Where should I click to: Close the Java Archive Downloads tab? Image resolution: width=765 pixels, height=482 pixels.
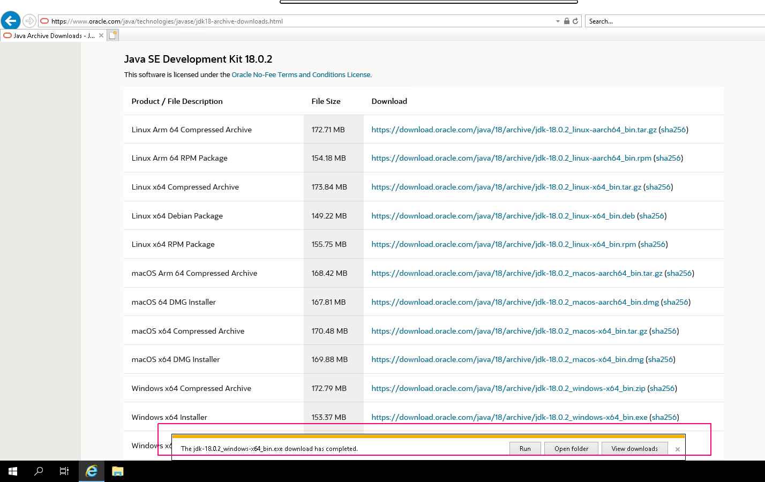tap(101, 35)
